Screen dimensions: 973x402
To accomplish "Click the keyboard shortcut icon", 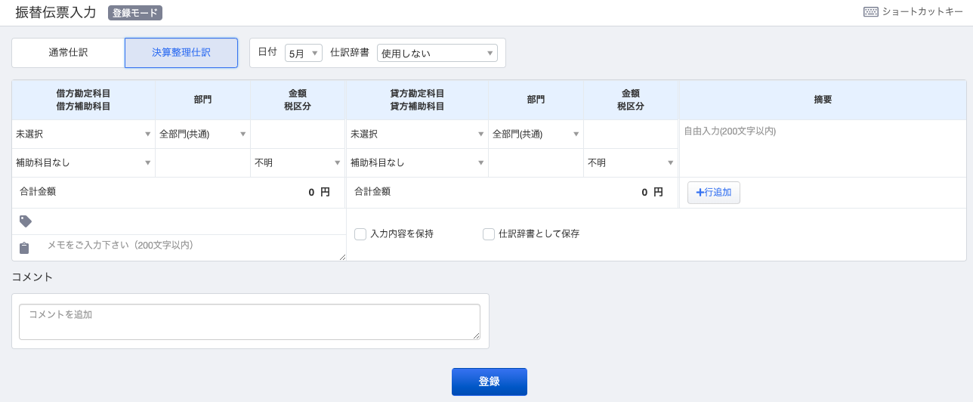I will click(870, 12).
